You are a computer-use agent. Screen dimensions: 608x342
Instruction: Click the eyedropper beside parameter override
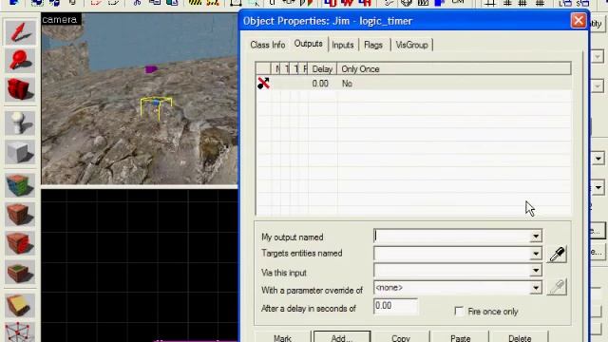557,287
